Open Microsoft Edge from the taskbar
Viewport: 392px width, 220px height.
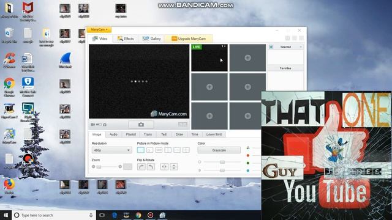click(115, 215)
